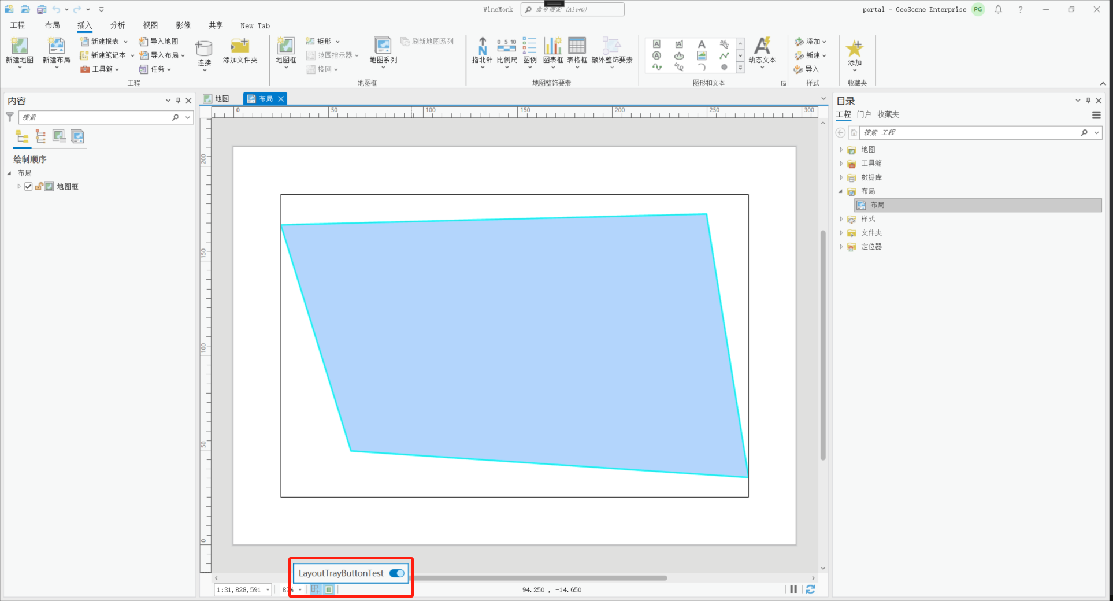Open the 任务 dropdown
This screenshot has width=1113, height=601.
point(169,69)
